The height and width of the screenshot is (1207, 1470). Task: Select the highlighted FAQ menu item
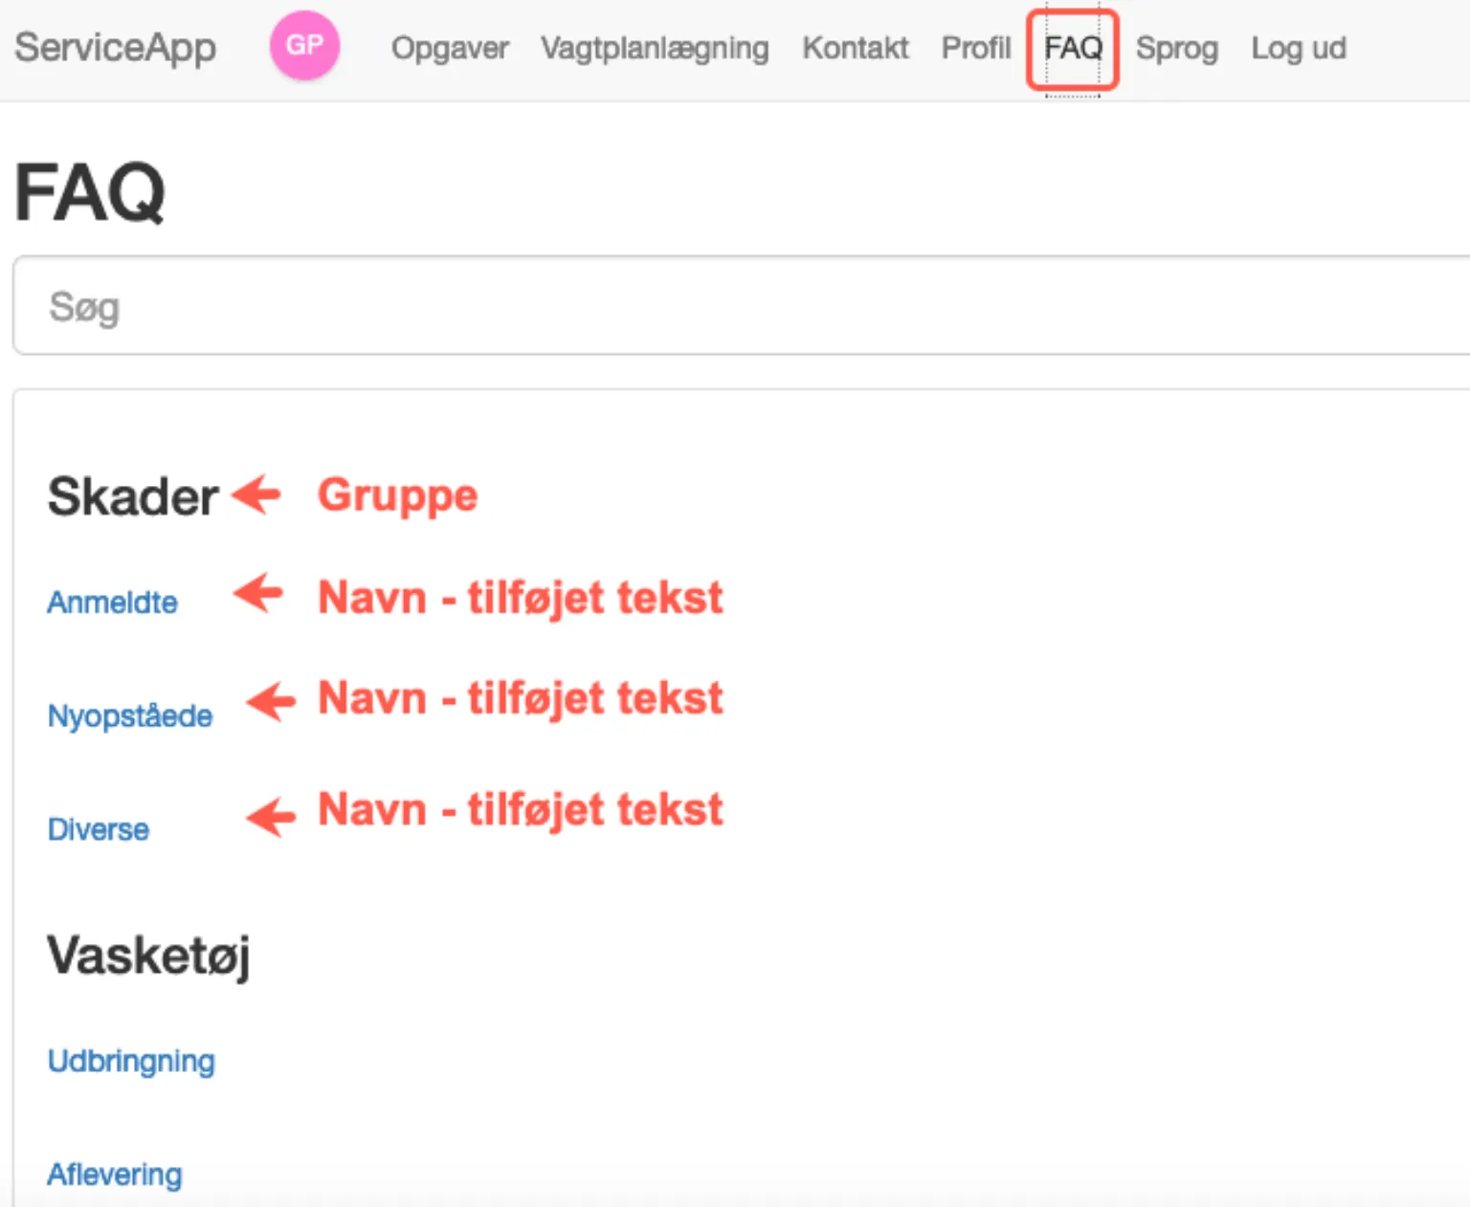[x=1072, y=48]
